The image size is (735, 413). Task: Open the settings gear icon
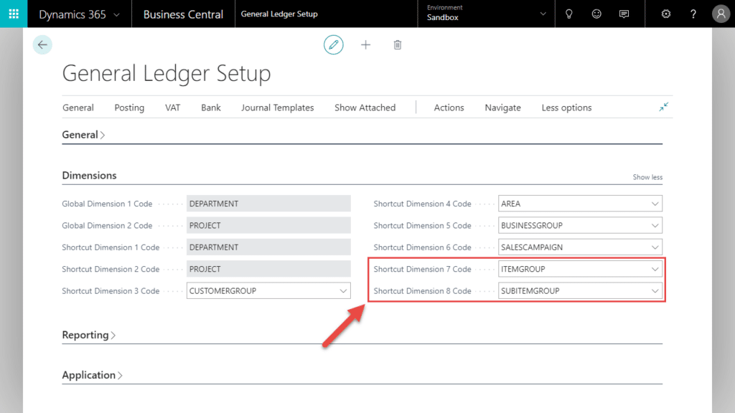[665, 14]
